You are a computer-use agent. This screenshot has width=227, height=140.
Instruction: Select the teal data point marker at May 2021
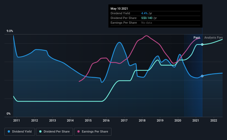pos(202,44)
